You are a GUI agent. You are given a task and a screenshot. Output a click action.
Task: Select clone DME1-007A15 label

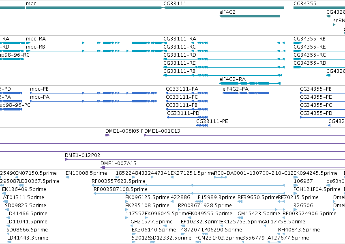point(118,163)
